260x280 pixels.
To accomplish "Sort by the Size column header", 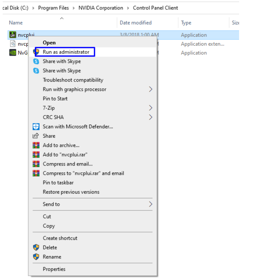I will (235, 23).
